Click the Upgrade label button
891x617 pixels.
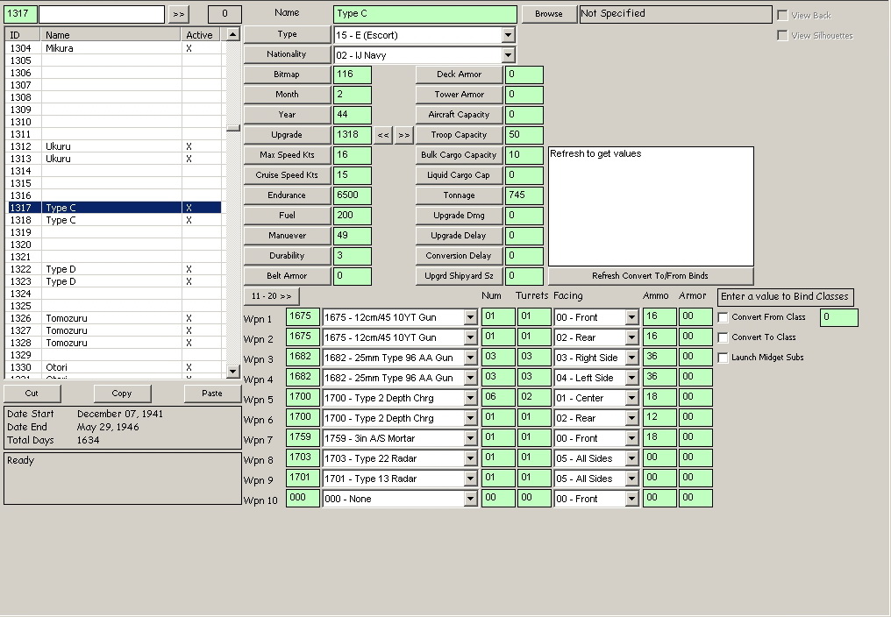click(x=287, y=135)
